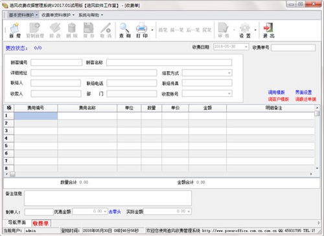Screen dimensions: 324x236
Task: Click the 调客户模版 link
Action: click(x=278, y=99)
